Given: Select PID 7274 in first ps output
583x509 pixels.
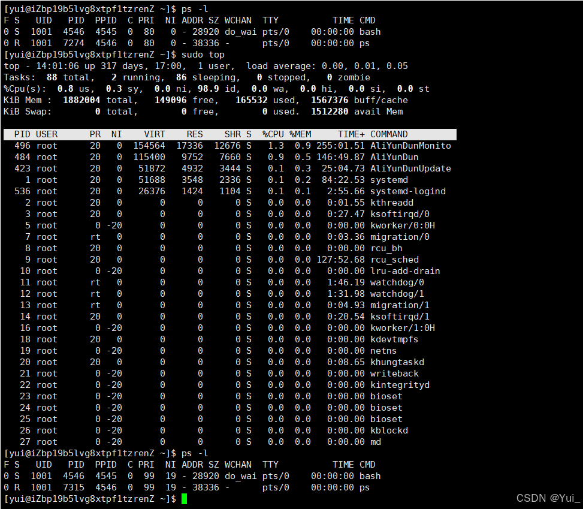Looking at the screenshot, I should point(73,43).
